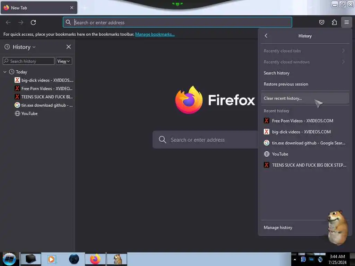
Task: Open the hamster app in the taskbar
Action: 117,259
